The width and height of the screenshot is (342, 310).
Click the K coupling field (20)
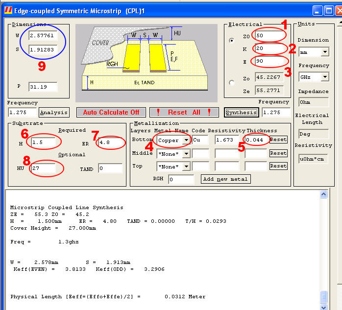click(269, 48)
